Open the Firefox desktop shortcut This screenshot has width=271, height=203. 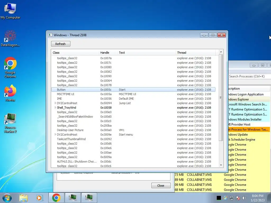click(10, 93)
